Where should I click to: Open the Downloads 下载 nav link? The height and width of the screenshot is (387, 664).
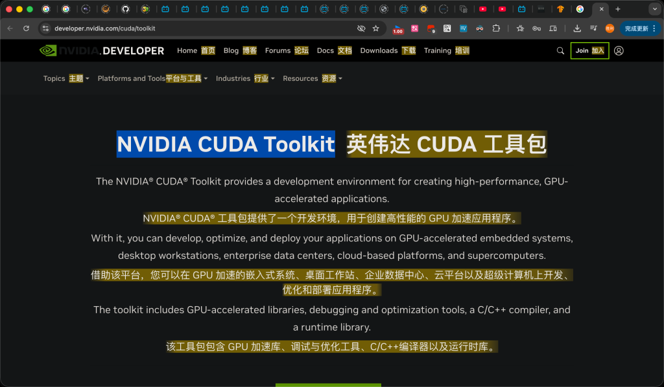tap(388, 50)
